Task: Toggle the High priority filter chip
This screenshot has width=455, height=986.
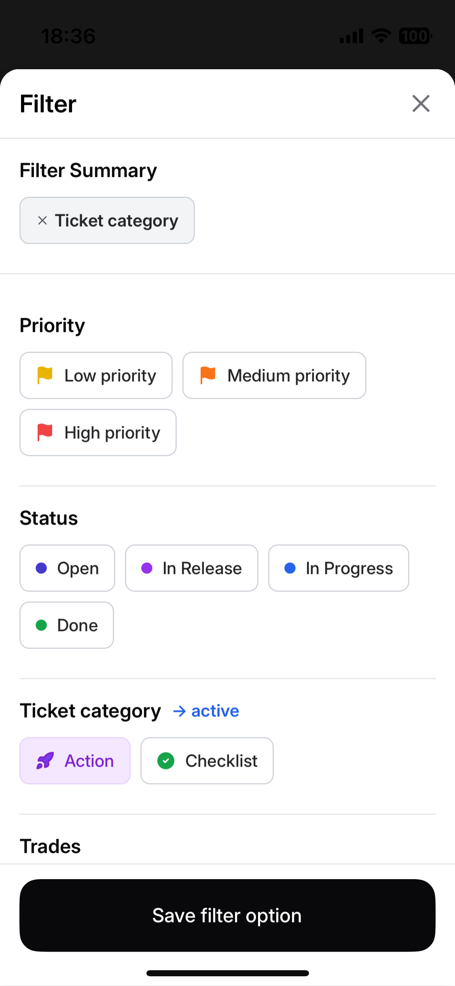Action: tap(98, 433)
